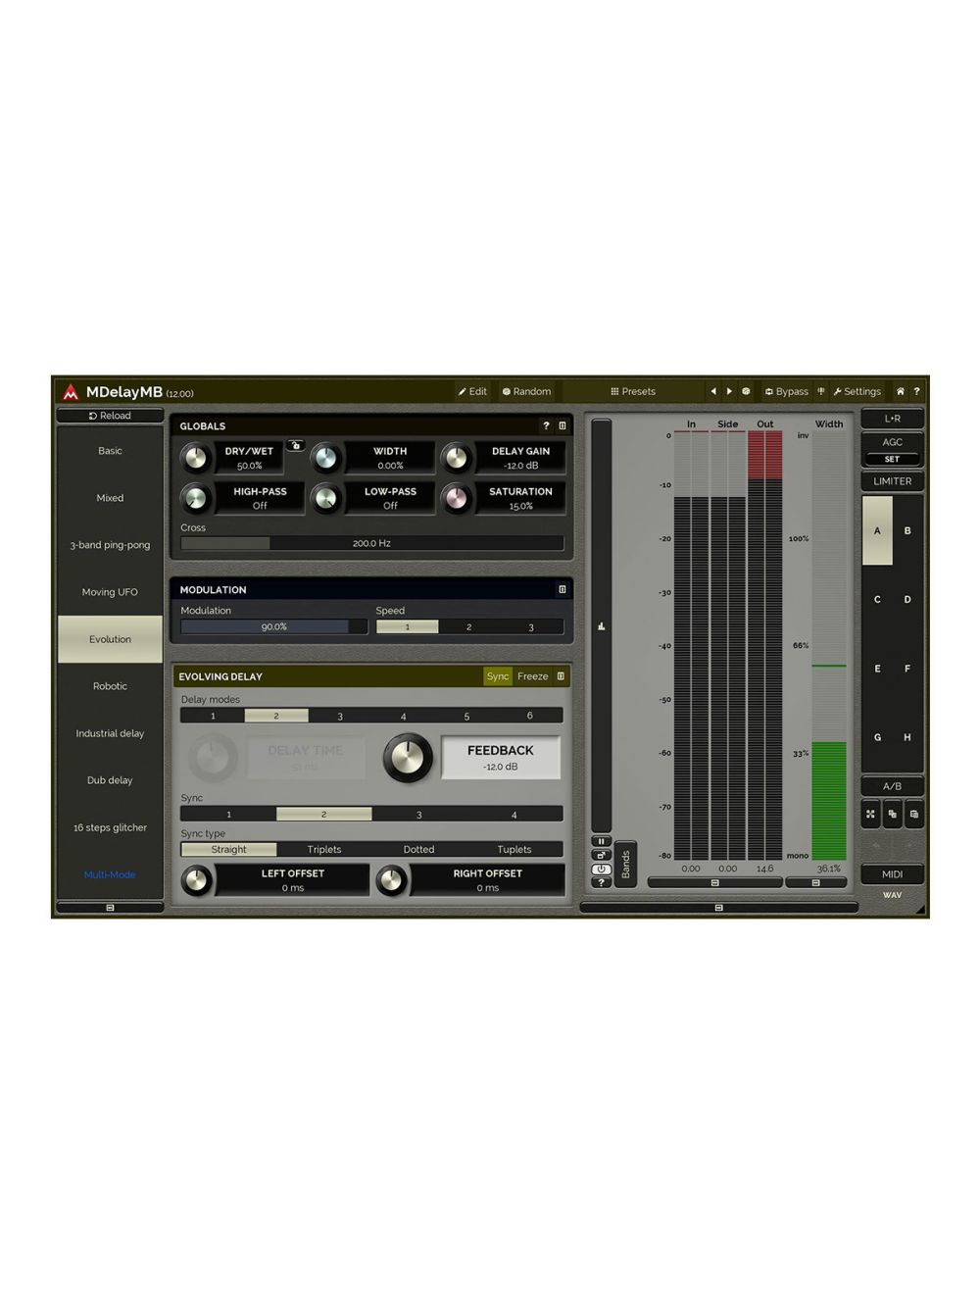Image resolution: width=980 pixels, height=1294 pixels.
Task: Open the Modulation panel menu icon
Action: tap(562, 589)
